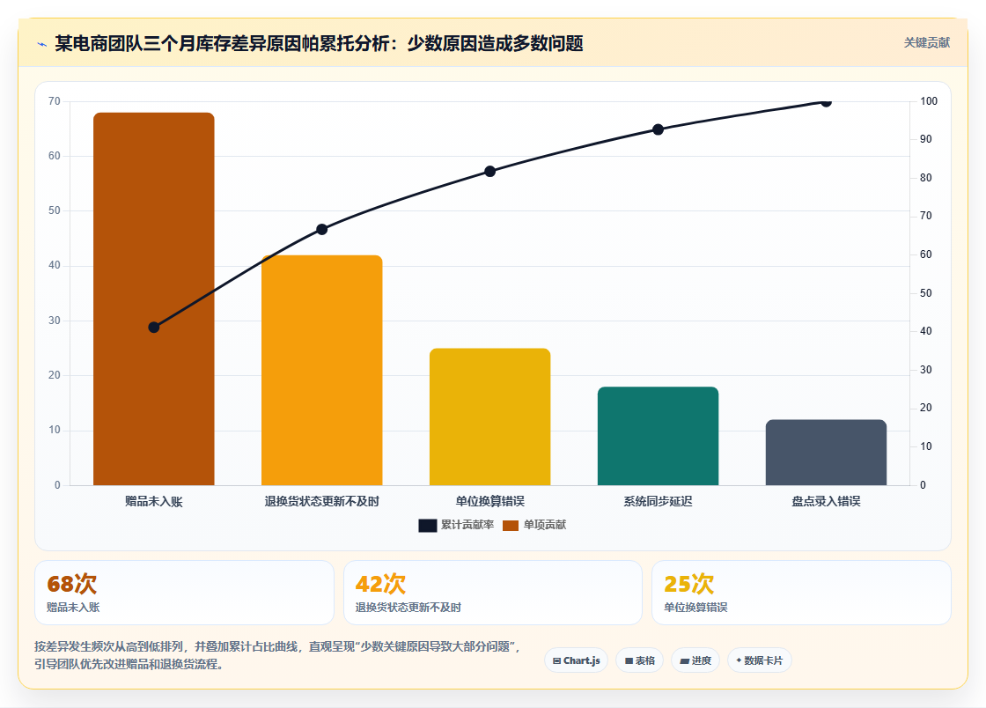The image size is (986, 708).
Task: Click the orange-brown 单项贡献 legend color box
Action: [511, 526]
